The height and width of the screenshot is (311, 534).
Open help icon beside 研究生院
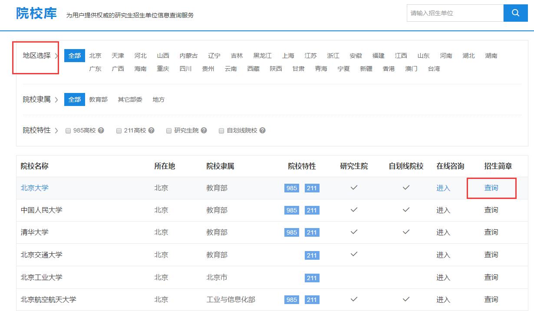click(x=204, y=130)
